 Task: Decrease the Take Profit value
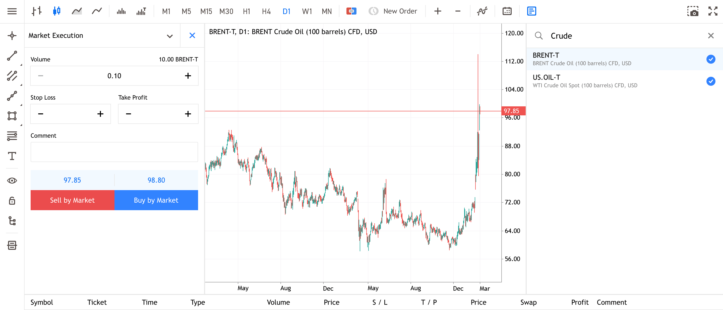(x=129, y=114)
